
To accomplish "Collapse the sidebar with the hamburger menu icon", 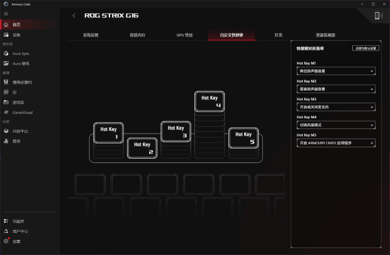I will [x=6, y=14].
